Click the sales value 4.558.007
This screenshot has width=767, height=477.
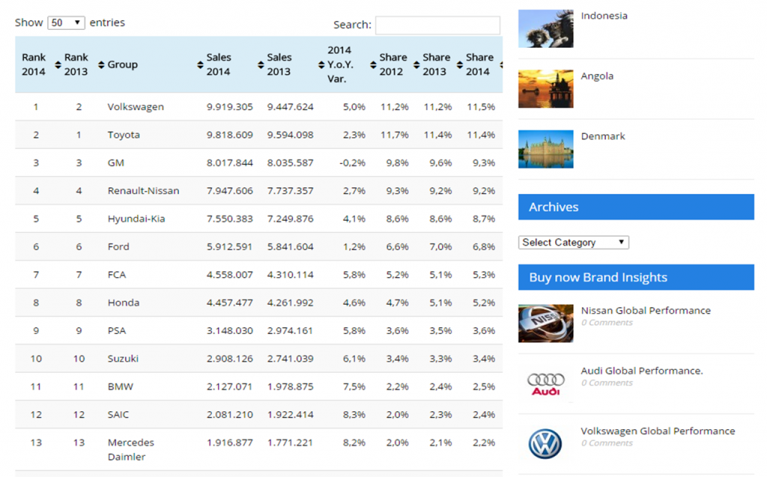tap(229, 275)
